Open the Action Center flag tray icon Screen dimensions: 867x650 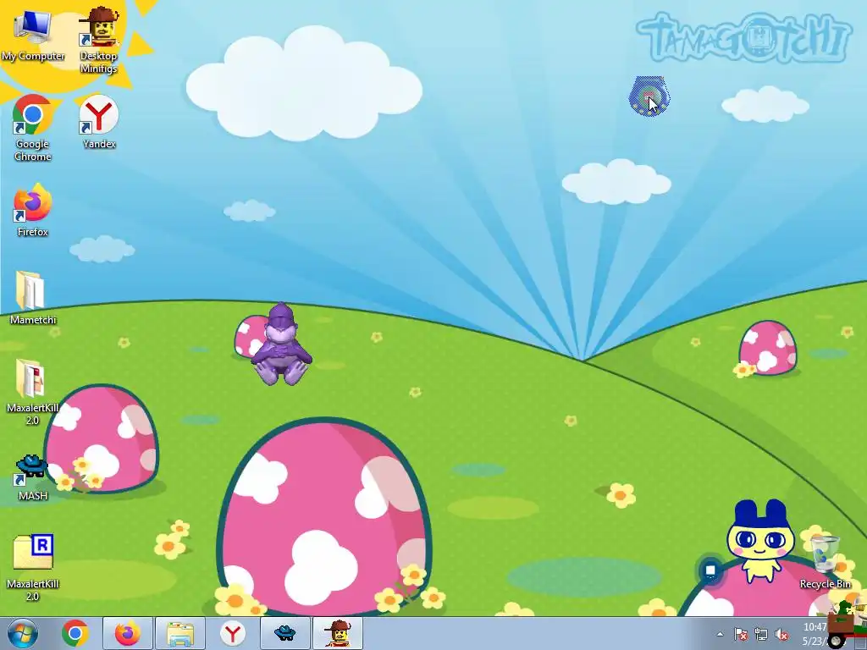click(741, 635)
